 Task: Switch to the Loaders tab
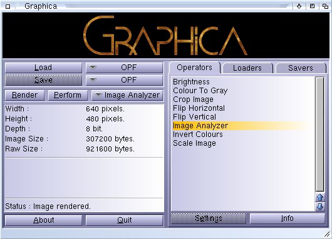pos(247,68)
